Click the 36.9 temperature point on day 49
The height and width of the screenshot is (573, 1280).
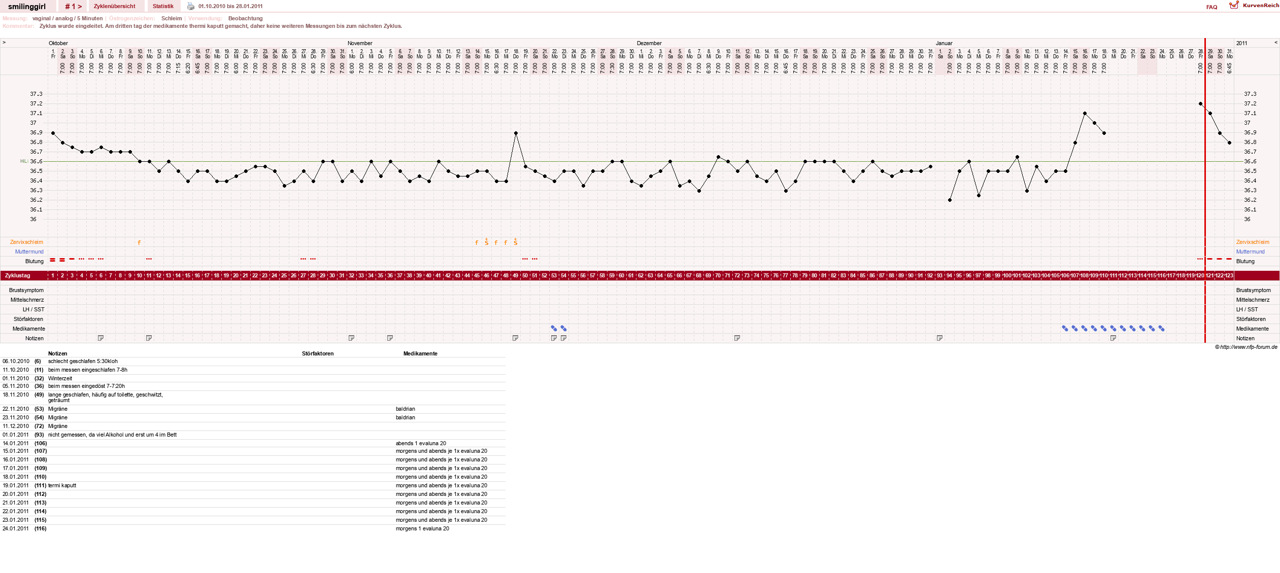pyautogui.click(x=516, y=133)
